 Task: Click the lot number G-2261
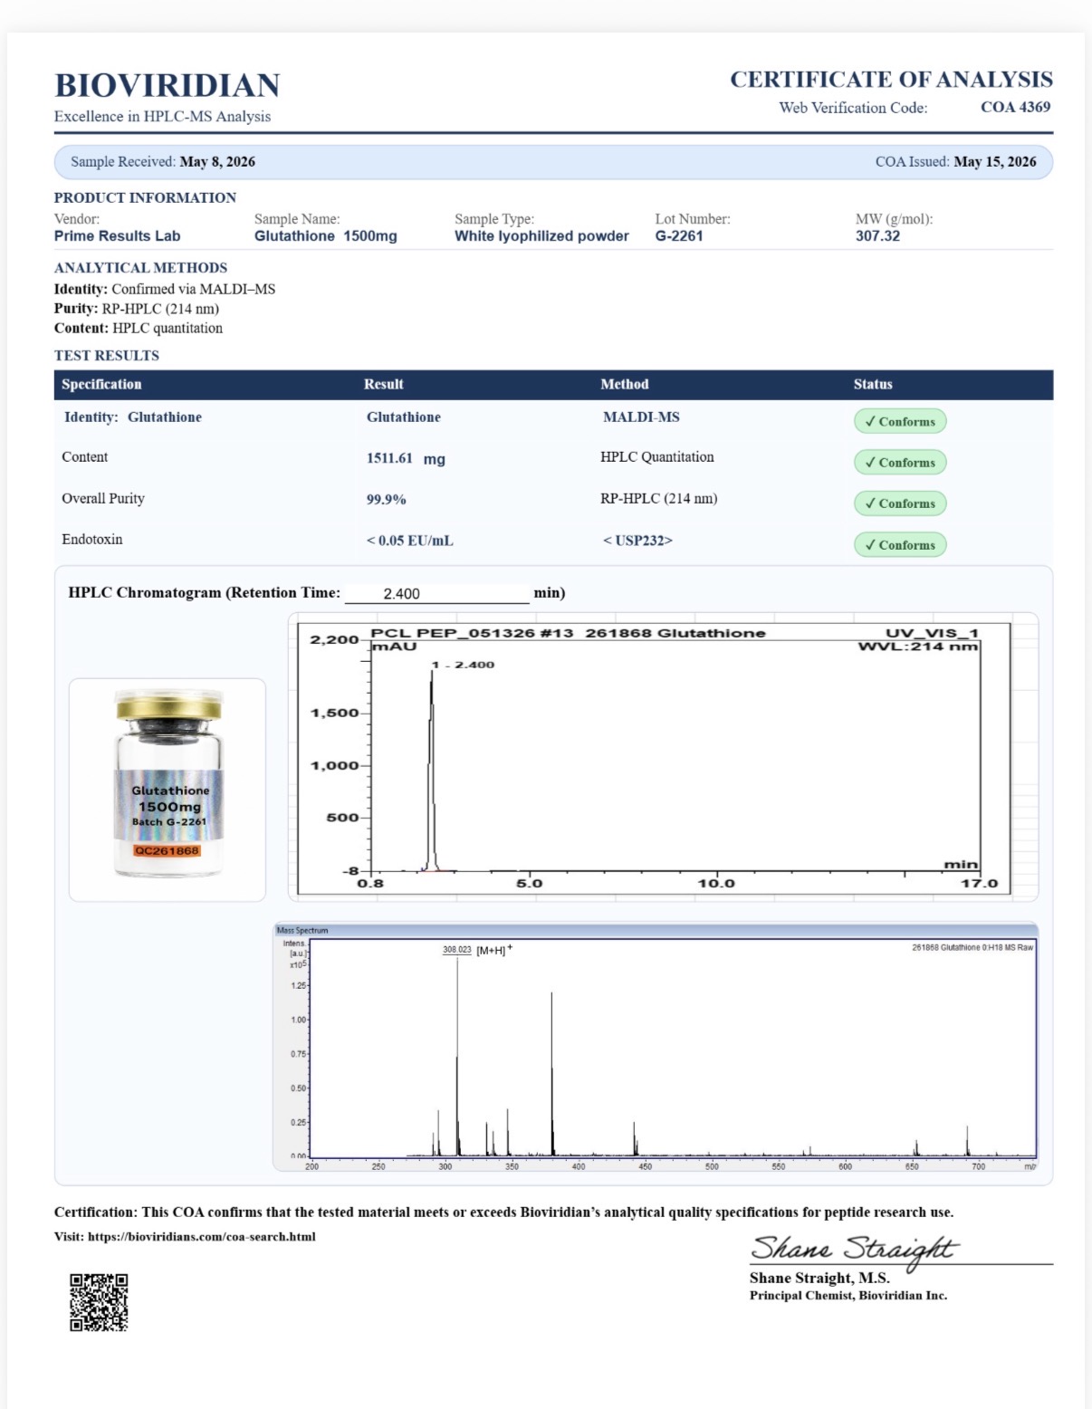679,235
